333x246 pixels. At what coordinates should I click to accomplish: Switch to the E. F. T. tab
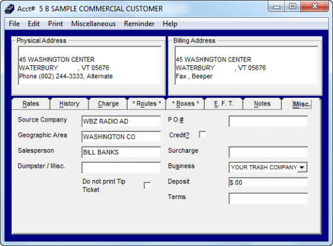(224, 104)
